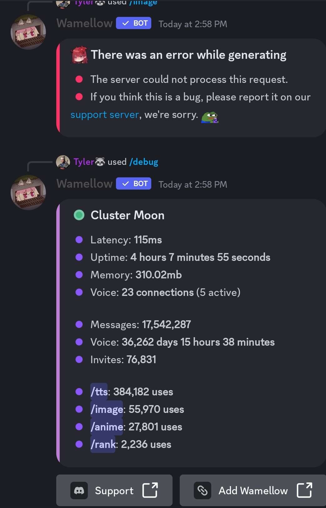Click the red bullet beside server error line
This screenshot has width=326, height=508.
[x=80, y=79]
